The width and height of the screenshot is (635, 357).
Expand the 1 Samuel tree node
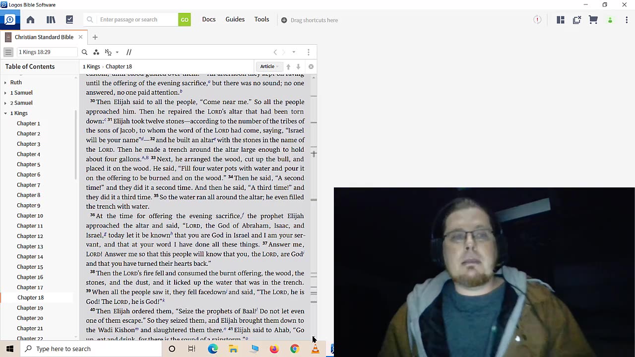coord(5,93)
